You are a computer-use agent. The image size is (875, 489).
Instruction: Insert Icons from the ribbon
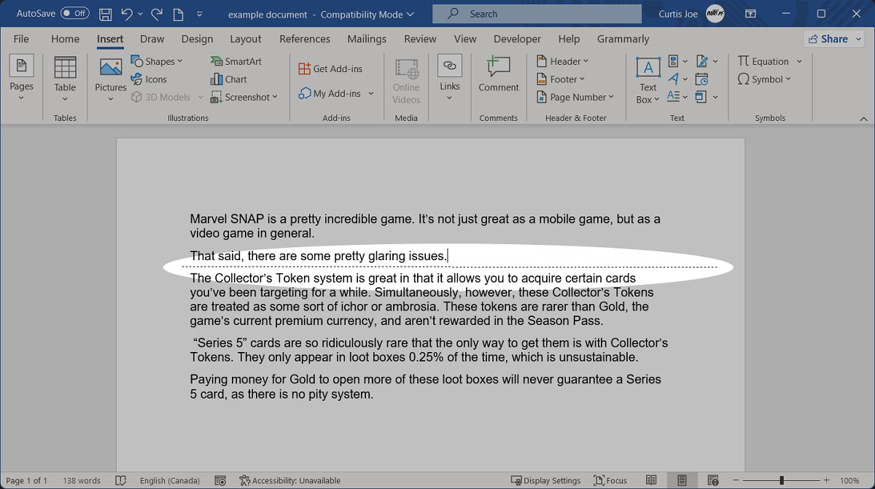tap(149, 79)
